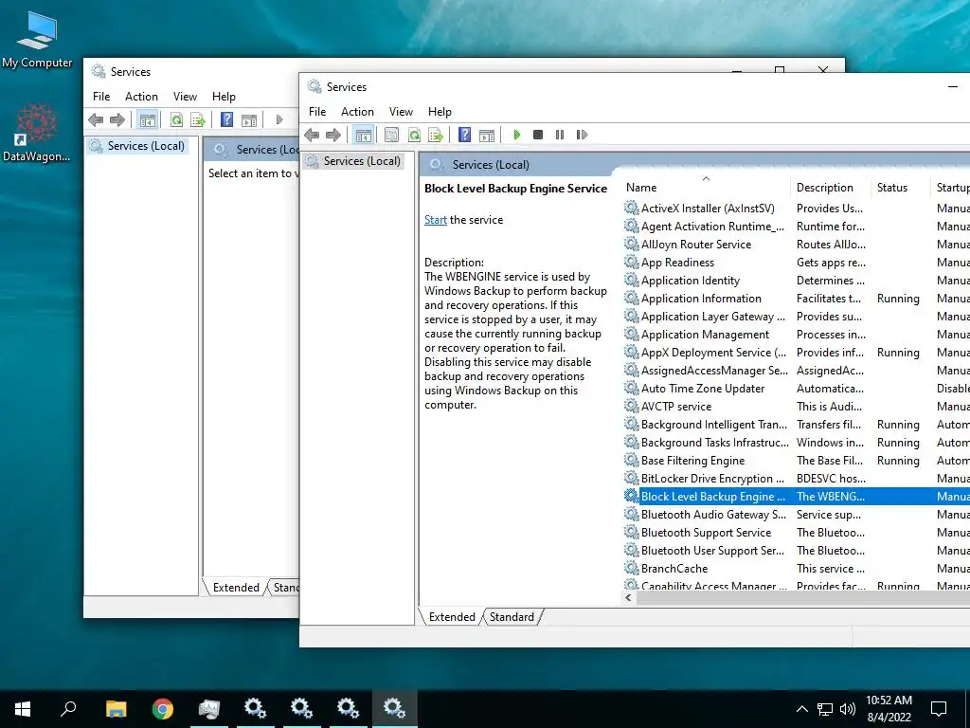Open the View menu in front Services window
This screenshot has height=728, width=970.
click(401, 112)
